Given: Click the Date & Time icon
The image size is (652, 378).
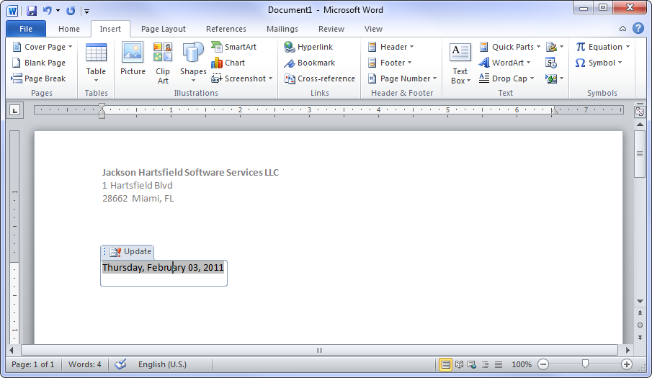Looking at the screenshot, I should point(551,63).
